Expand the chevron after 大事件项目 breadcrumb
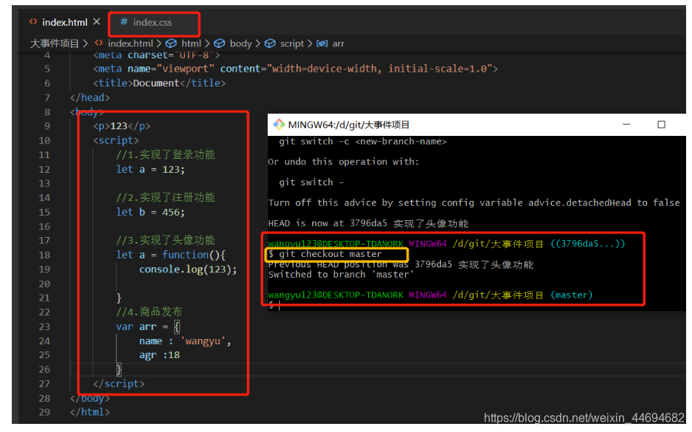The width and height of the screenshot is (692, 432). tap(85, 44)
